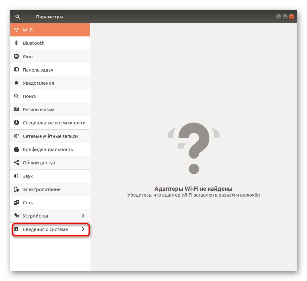Image resolution: width=307 pixels, height=281 pixels.
Task: Select Сеть in the sidebar
Action: [x=50, y=203]
